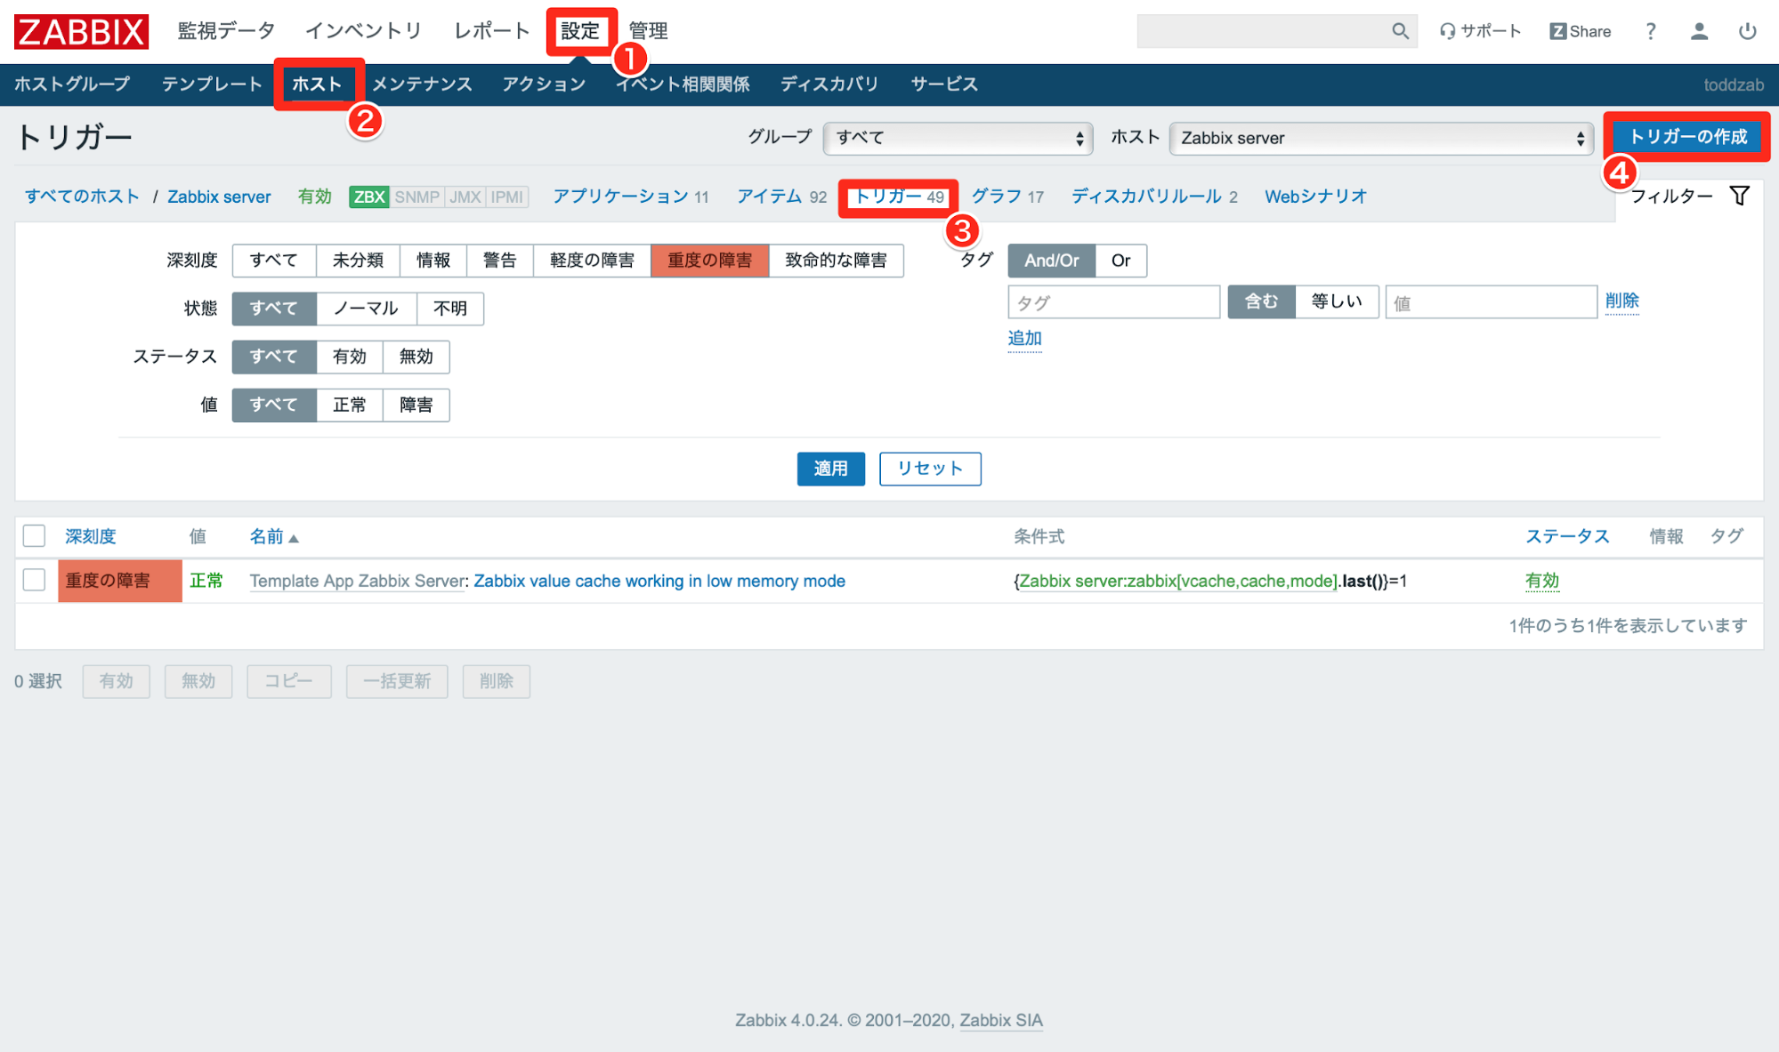Toggle severity 重度の障害 option
The width and height of the screenshot is (1779, 1052).
tap(709, 261)
